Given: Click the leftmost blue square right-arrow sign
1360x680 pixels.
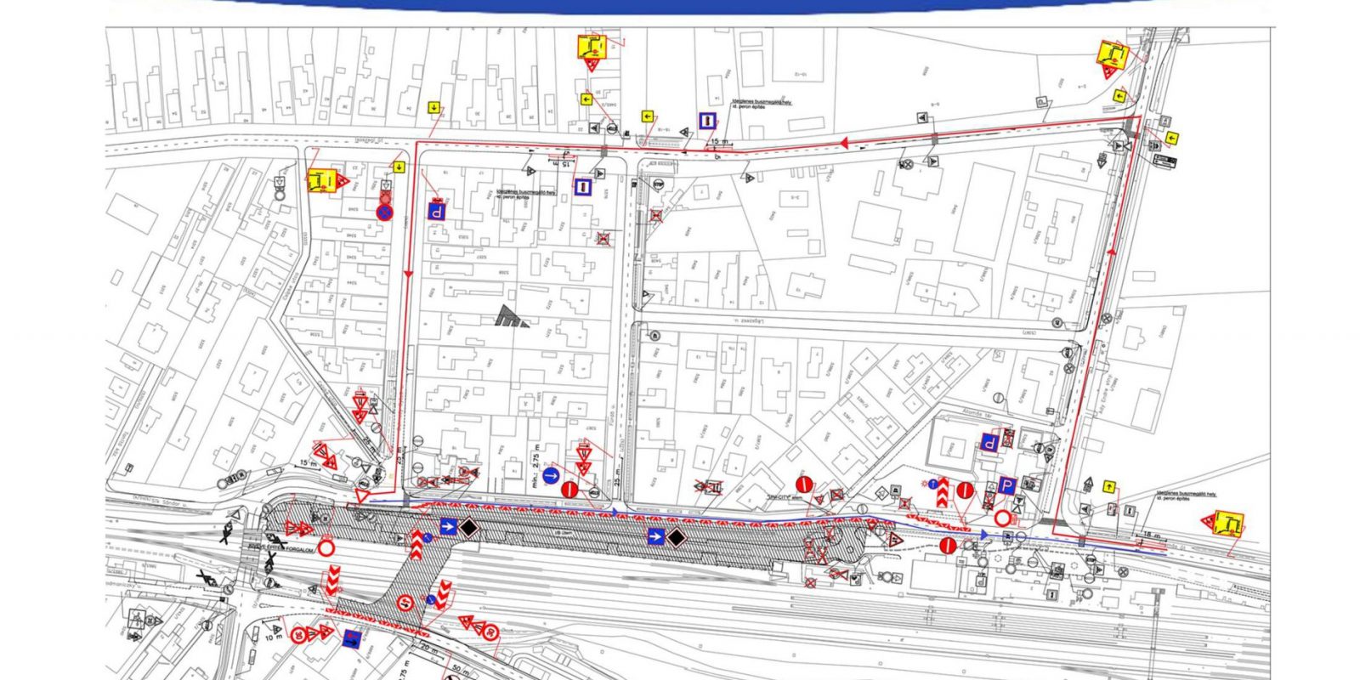Looking at the screenshot, I should (448, 529).
